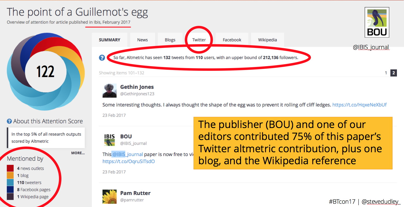Open the Wikipedia tab
Viewport: 404px width, 207px height.
[x=268, y=40]
